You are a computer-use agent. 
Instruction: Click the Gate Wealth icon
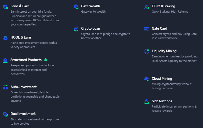[x=76, y=7]
